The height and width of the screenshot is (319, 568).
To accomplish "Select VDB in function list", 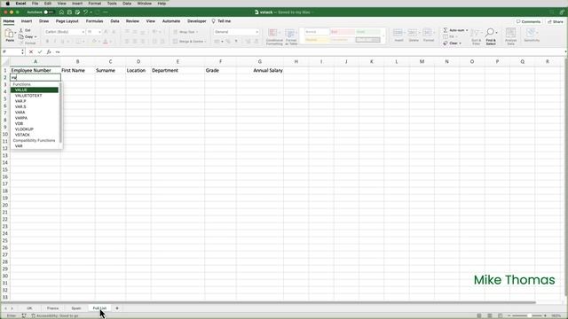I will [x=35, y=123].
